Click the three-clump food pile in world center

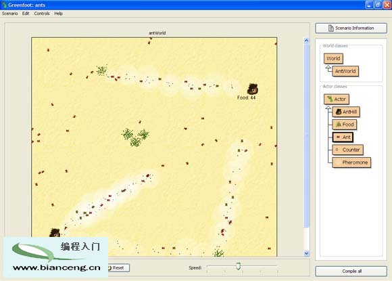click(x=135, y=137)
